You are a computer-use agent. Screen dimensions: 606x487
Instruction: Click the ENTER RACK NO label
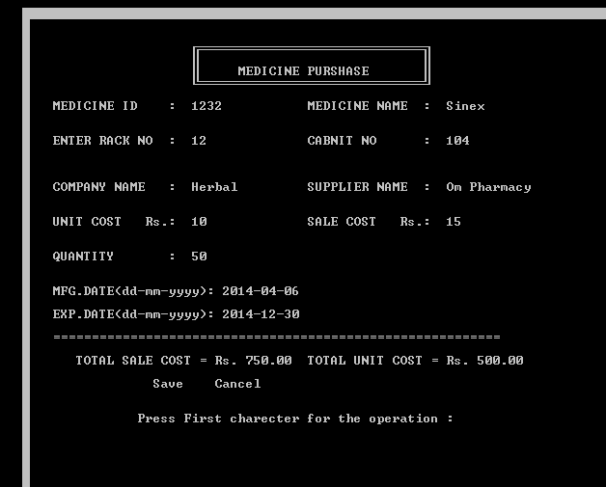click(x=103, y=141)
